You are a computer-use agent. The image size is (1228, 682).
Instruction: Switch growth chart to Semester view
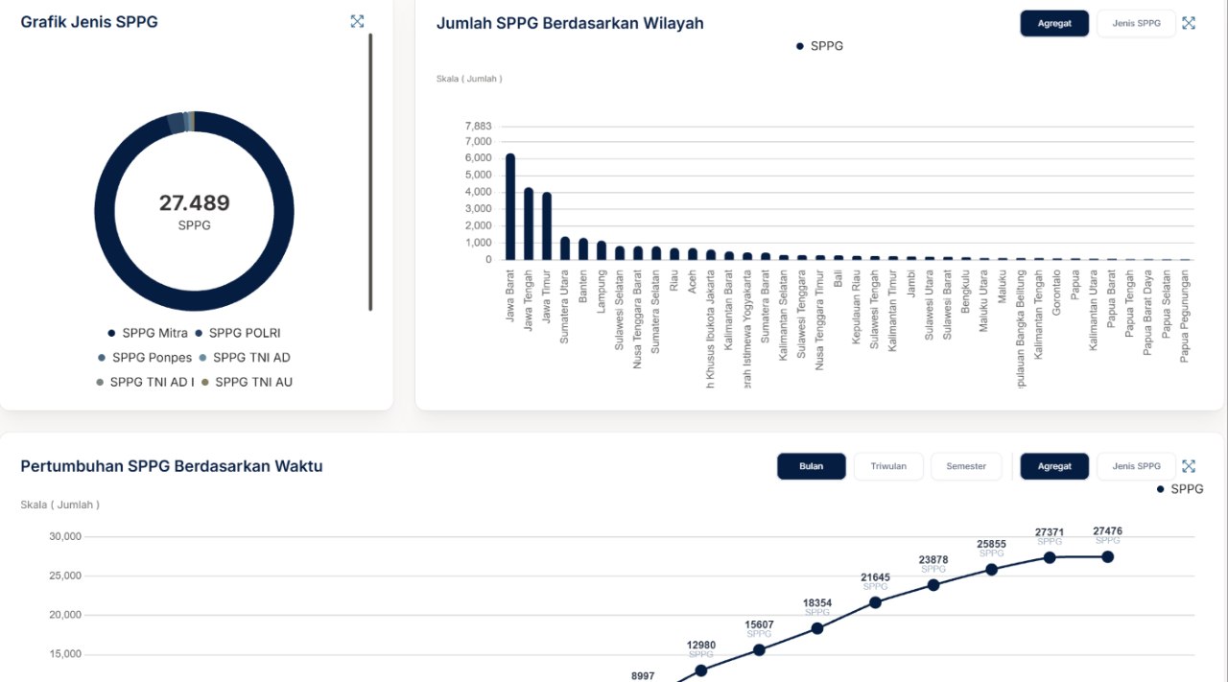pos(966,466)
